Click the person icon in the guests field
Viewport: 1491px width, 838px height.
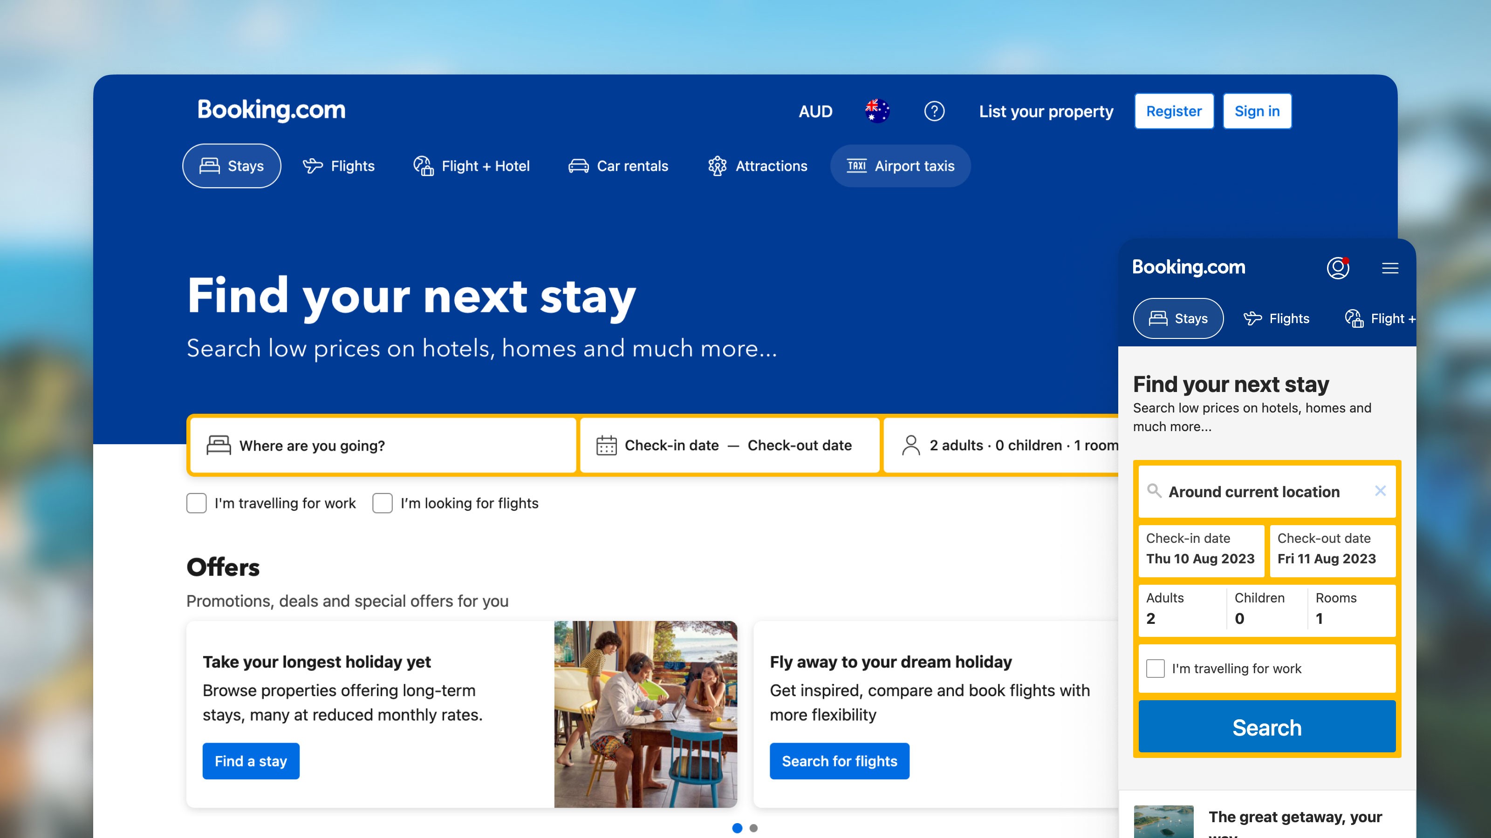910,446
